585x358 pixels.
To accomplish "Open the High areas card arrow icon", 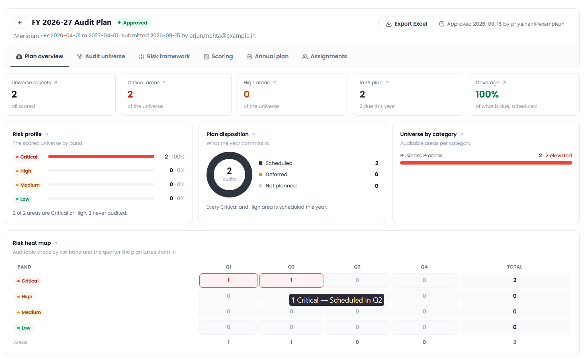I will coord(274,83).
